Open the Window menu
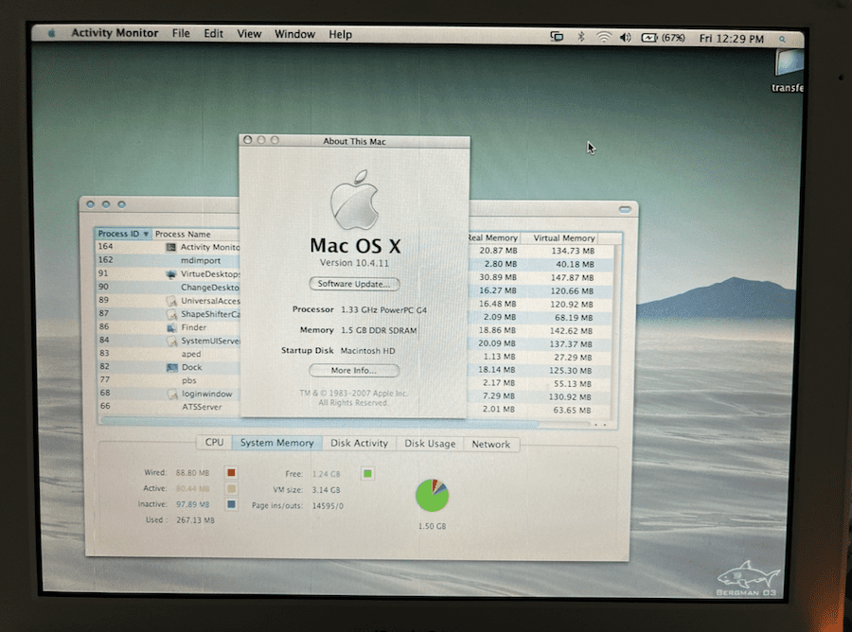The height and width of the screenshot is (632, 852). [x=294, y=34]
